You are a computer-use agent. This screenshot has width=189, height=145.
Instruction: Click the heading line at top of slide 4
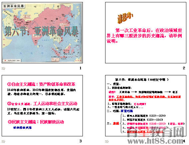coord(142,80)
